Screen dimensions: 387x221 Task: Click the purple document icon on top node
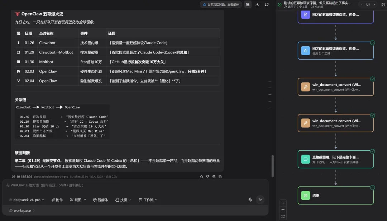pyautogui.click(x=305, y=15)
